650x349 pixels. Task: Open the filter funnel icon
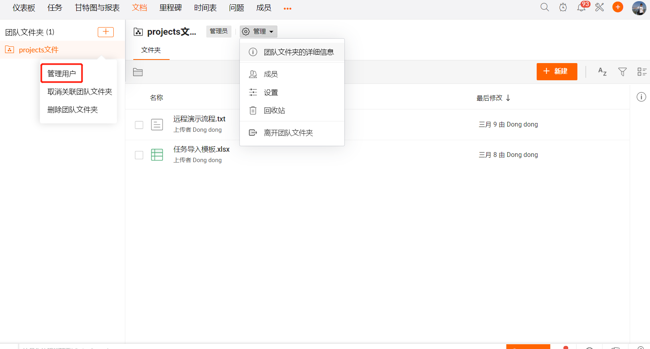pos(622,72)
